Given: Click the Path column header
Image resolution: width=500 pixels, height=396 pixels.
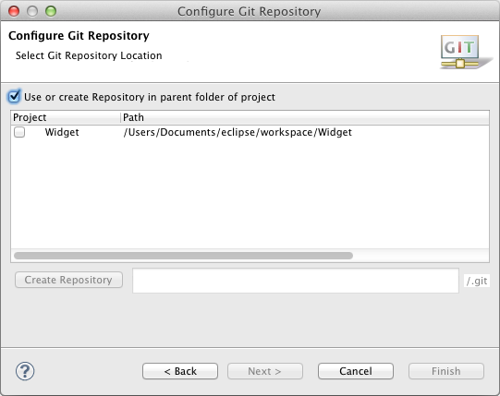Looking at the screenshot, I should (x=305, y=117).
